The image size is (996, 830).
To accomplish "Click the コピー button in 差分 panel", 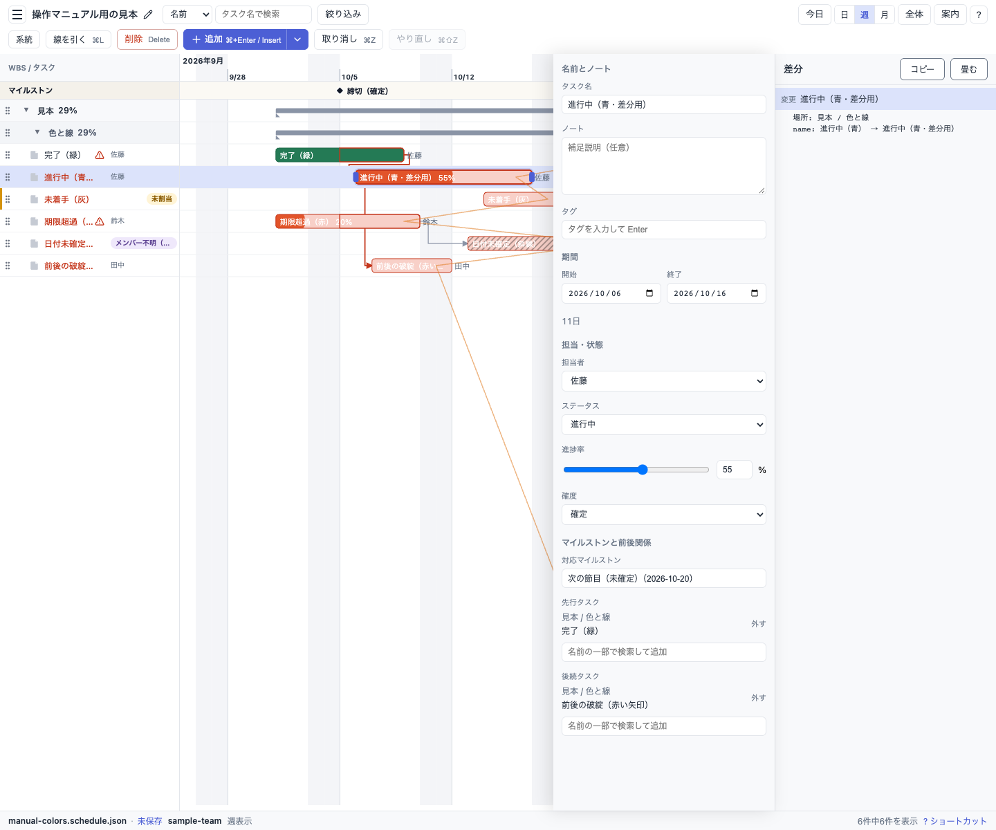I will [x=922, y=69].
